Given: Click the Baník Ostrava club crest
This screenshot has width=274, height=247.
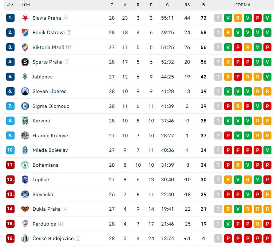Looking at the screenshot, I should (x=25, y=32).
